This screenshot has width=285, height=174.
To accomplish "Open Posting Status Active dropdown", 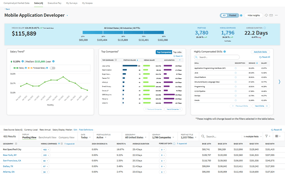I will tap(101, 138).
